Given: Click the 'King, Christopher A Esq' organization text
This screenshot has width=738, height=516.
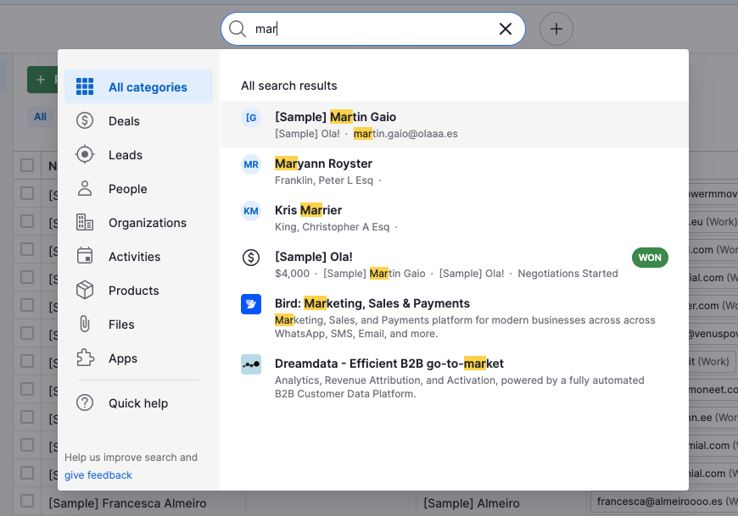Looking at the screenshot, I should coord(332,227).
